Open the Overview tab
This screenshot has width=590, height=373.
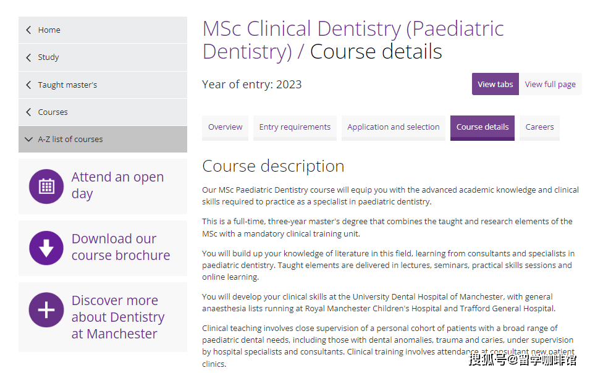(225, 127)
